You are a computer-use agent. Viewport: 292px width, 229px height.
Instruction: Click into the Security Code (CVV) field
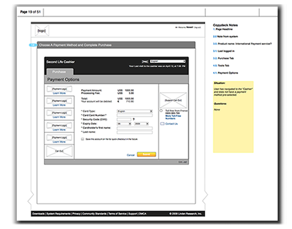[124, 120]
